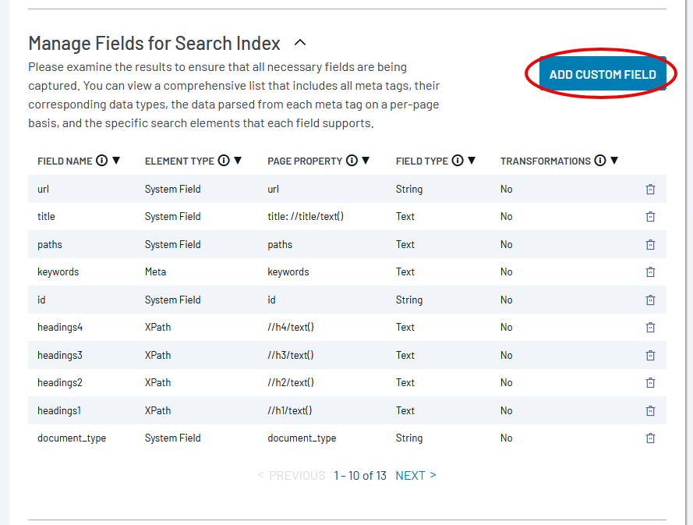Click 'Meta' element type in keywords row
693x525 pixels.
tap(156, 272)
